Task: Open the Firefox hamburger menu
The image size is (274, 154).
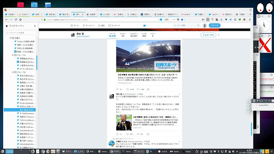Action: (x=250, y=20)
